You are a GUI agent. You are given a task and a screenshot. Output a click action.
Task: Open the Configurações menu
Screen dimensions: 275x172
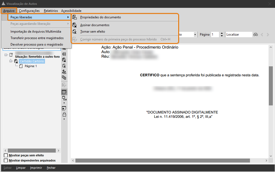tap(29, 11)
